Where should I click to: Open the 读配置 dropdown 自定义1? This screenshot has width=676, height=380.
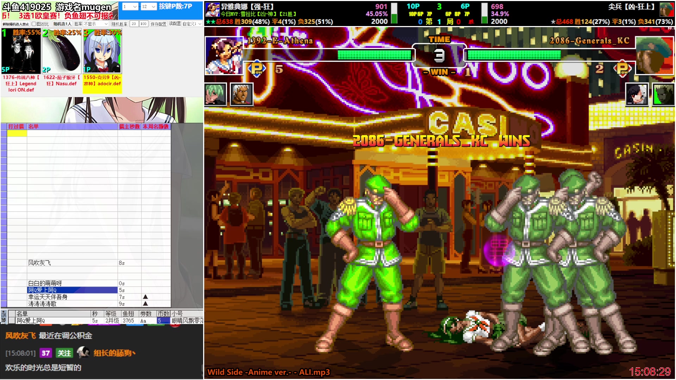192,24
